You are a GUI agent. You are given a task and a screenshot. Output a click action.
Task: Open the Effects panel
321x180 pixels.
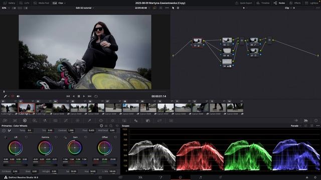coord(295,3)
